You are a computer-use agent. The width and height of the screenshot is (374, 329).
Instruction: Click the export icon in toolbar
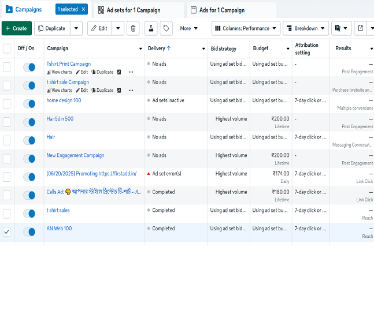click(x=361, y=28)
